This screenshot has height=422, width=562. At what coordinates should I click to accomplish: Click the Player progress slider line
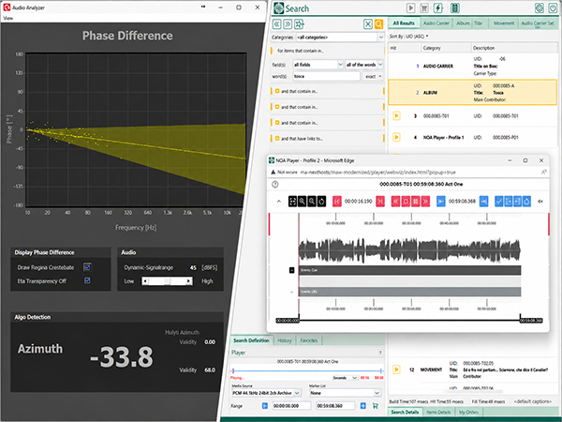point(307,370)
